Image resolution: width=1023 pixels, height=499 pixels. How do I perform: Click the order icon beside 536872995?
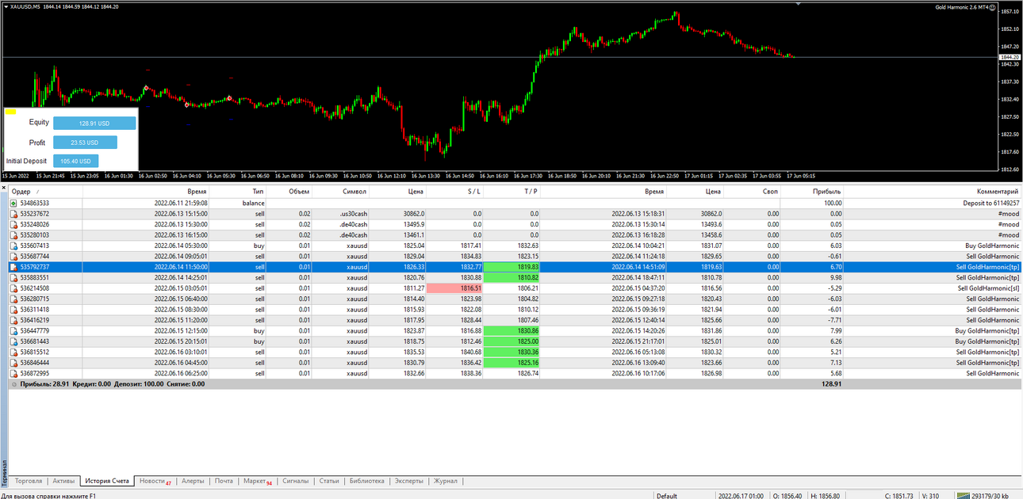(13, 373)
